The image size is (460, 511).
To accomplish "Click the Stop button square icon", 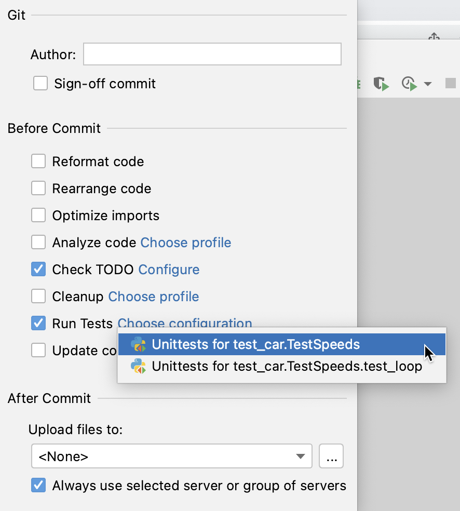I will point(450,83).
